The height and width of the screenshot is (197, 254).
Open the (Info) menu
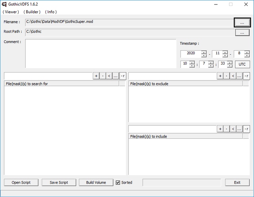coord(51,12)
